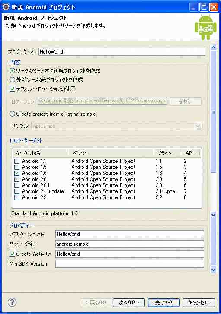Click the 次へ(N) > button
221x314 pixels.
[129, 303]
